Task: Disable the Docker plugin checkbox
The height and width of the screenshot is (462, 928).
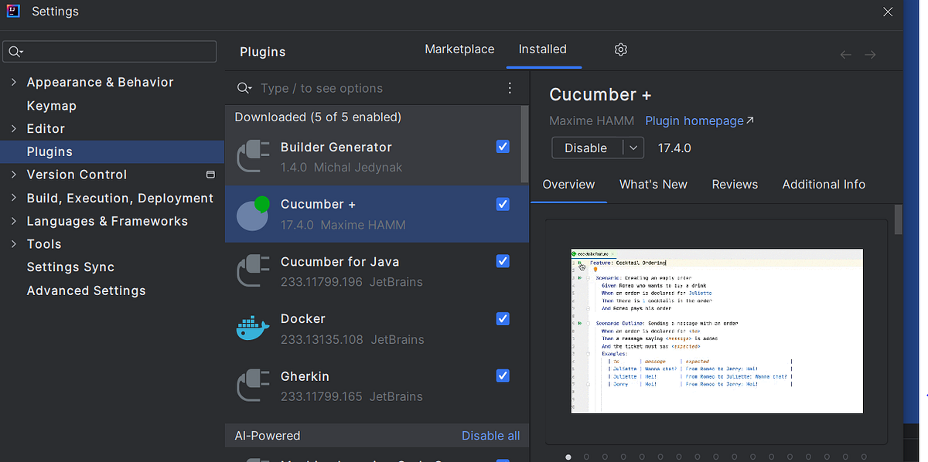Action: click(x=503, y=318)
